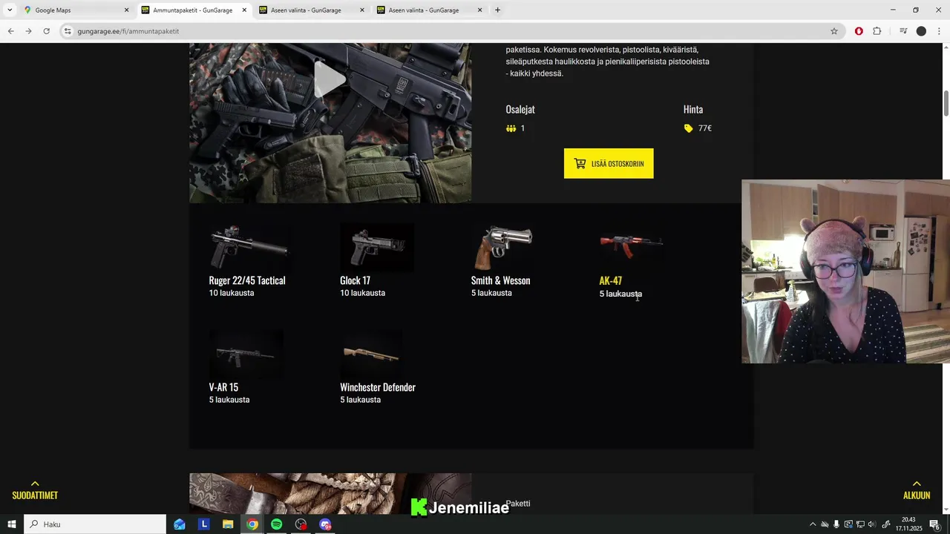The width and height of the screenshot is (950, 534).
Task: Go forward in browser history
Action: click(28, 31)
